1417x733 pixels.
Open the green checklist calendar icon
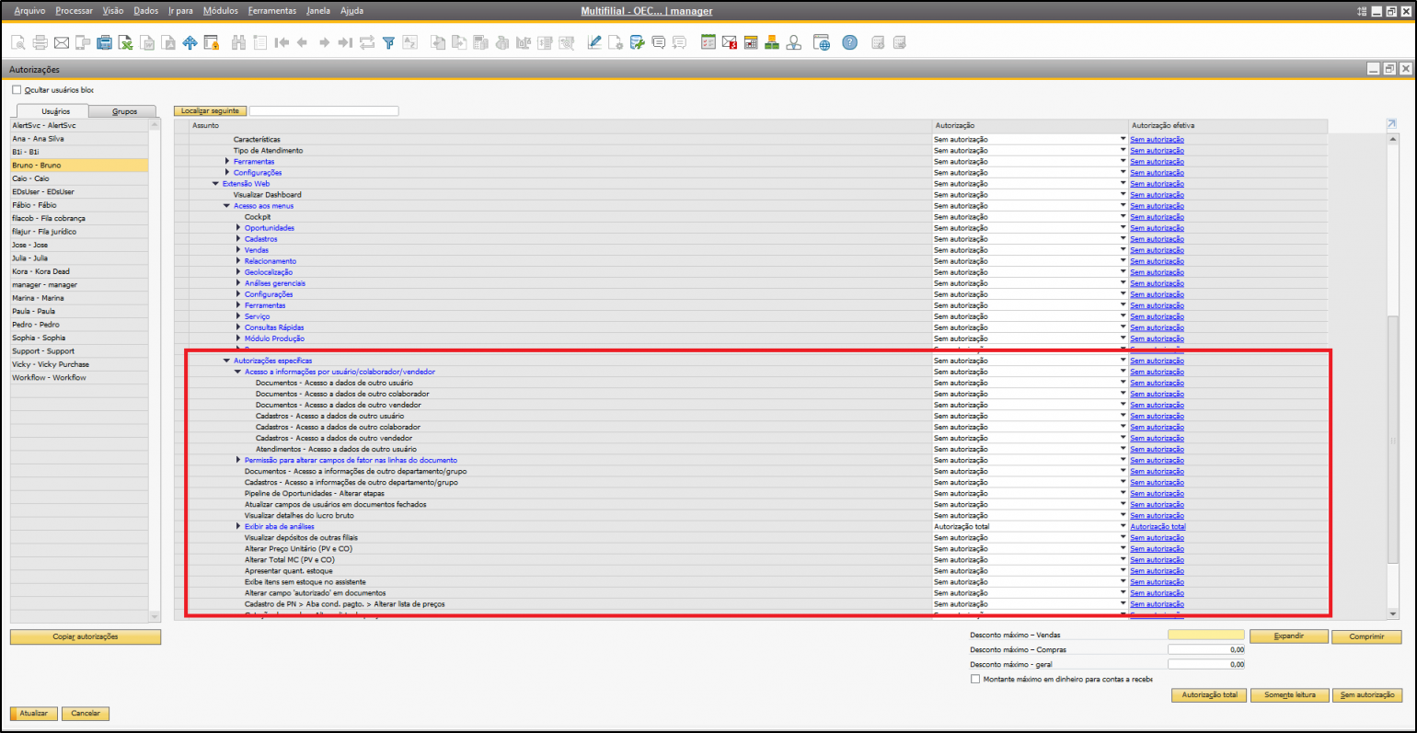[x=708, y=42]
